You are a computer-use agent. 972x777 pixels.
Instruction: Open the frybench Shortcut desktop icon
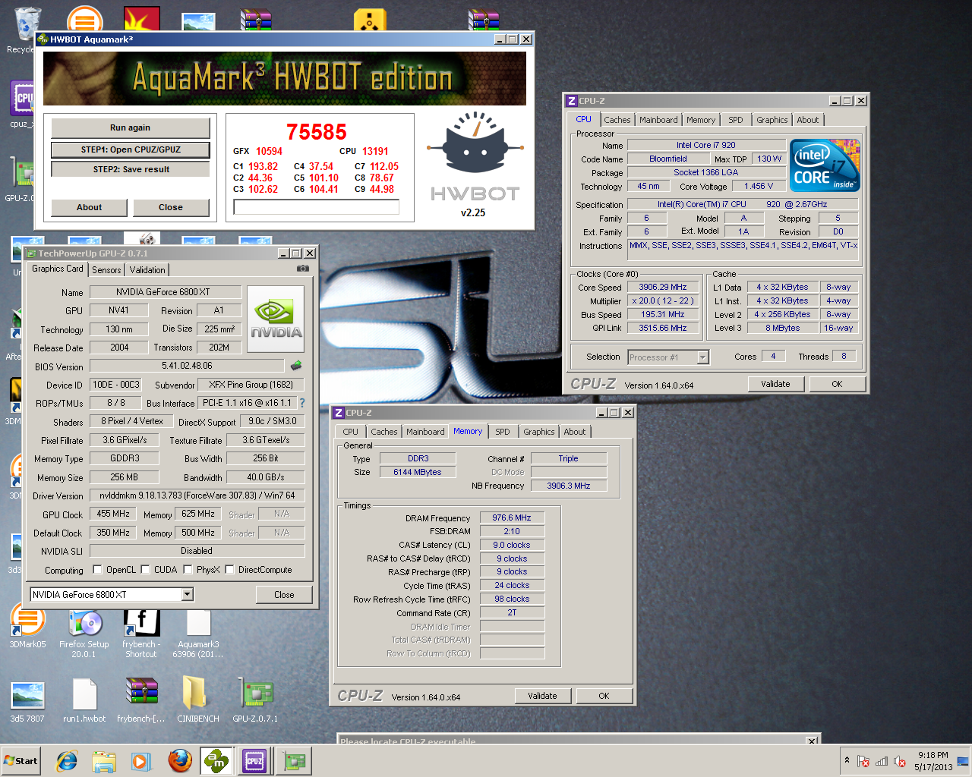pos(141,632)
